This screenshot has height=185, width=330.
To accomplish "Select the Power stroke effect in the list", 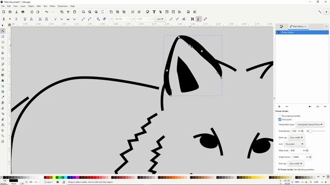I will tap(302, 32).
